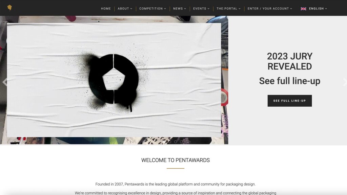This screenshot has width=347, height=195.
Task: Go to previous slide with left arrow
Action: (x=5, y=82)
